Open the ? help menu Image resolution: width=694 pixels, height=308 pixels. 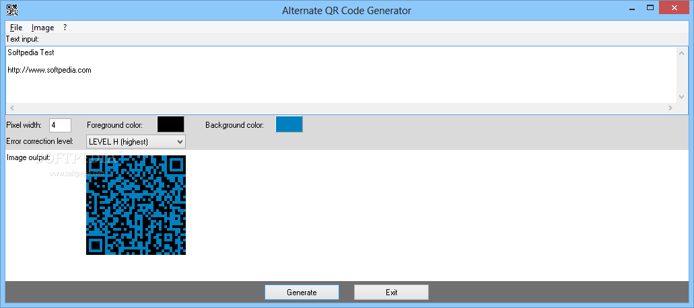click(x=65, y=28)
